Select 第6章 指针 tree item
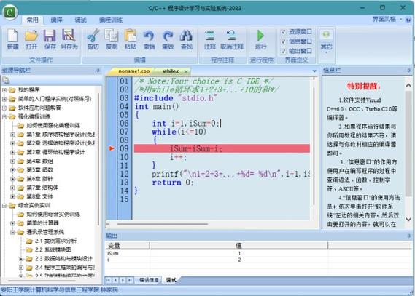 tap(39, 179)
